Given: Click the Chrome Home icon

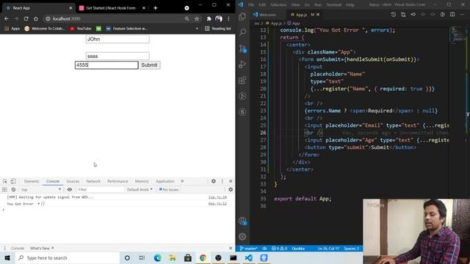Looking at the screenshot, I should click(x=36, y=18).
